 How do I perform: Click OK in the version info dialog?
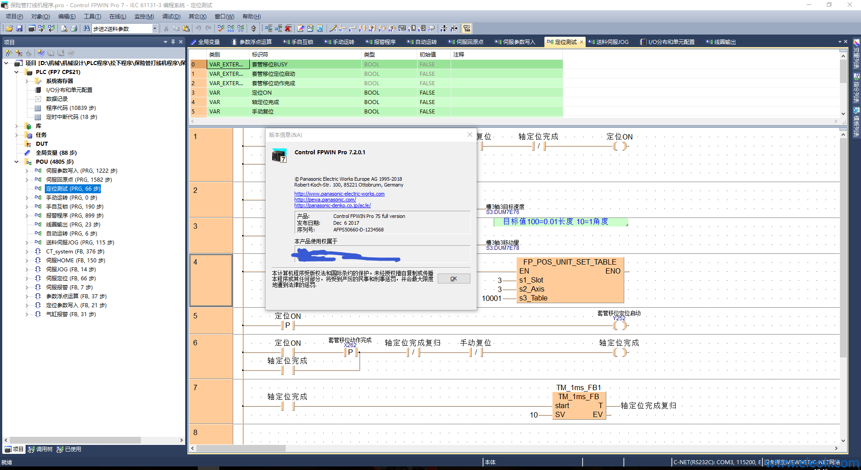pos(454,279)
